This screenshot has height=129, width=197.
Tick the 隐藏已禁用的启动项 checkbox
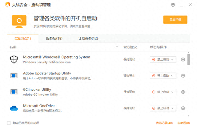click(9, 123)
